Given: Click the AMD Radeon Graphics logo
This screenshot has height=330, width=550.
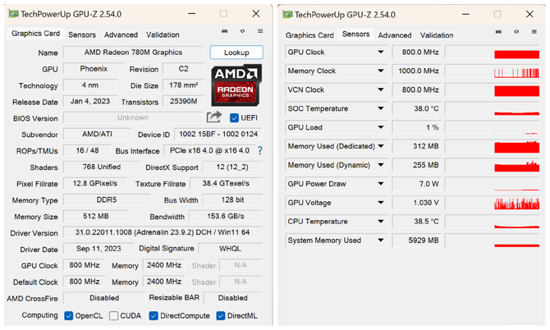Looking at the screenshot, I should point(236,85).
